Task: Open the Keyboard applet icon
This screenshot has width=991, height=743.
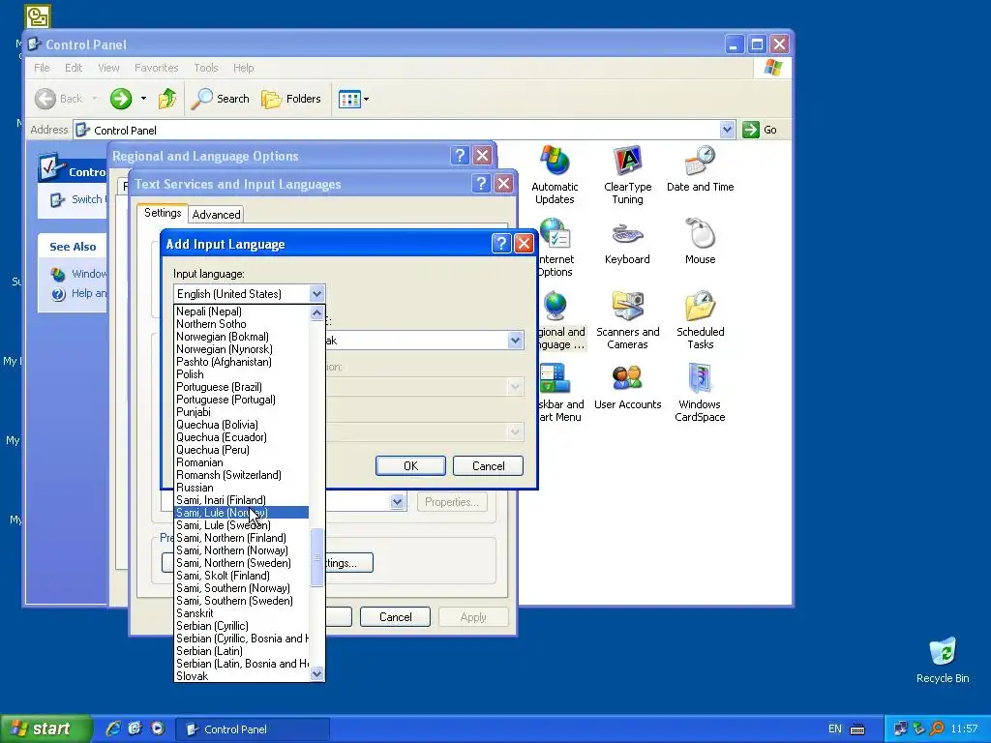Action: (627, 241)
